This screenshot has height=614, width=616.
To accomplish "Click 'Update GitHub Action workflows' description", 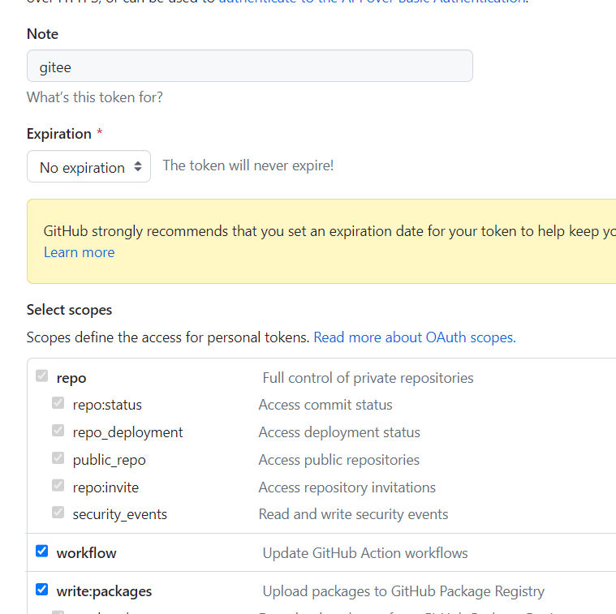I will tap(365, 553).
